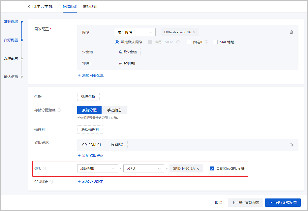Viewport: 308px width, 211px height.
Task: Click the back arrow beside 创建云主机
Action: pos(29,6)
